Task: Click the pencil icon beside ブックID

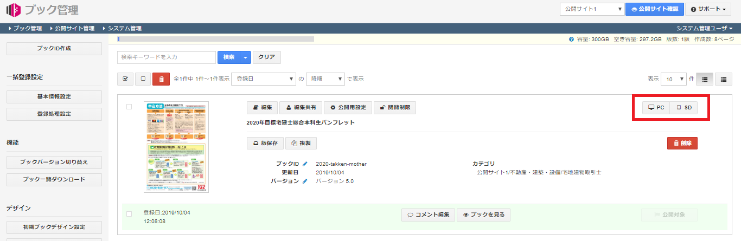Action: 305,164
